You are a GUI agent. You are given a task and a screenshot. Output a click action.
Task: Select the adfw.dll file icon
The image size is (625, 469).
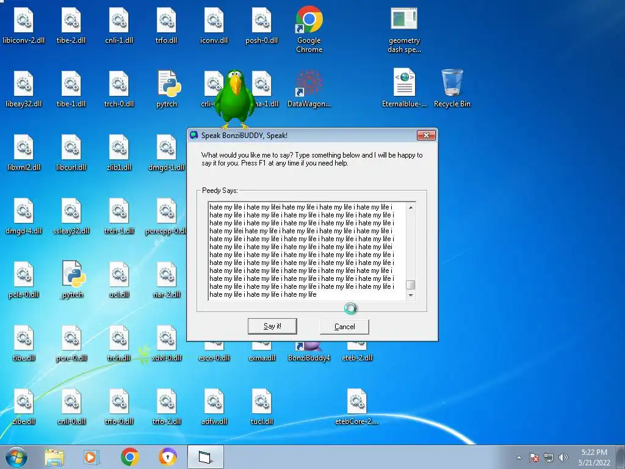click(214, 406)
